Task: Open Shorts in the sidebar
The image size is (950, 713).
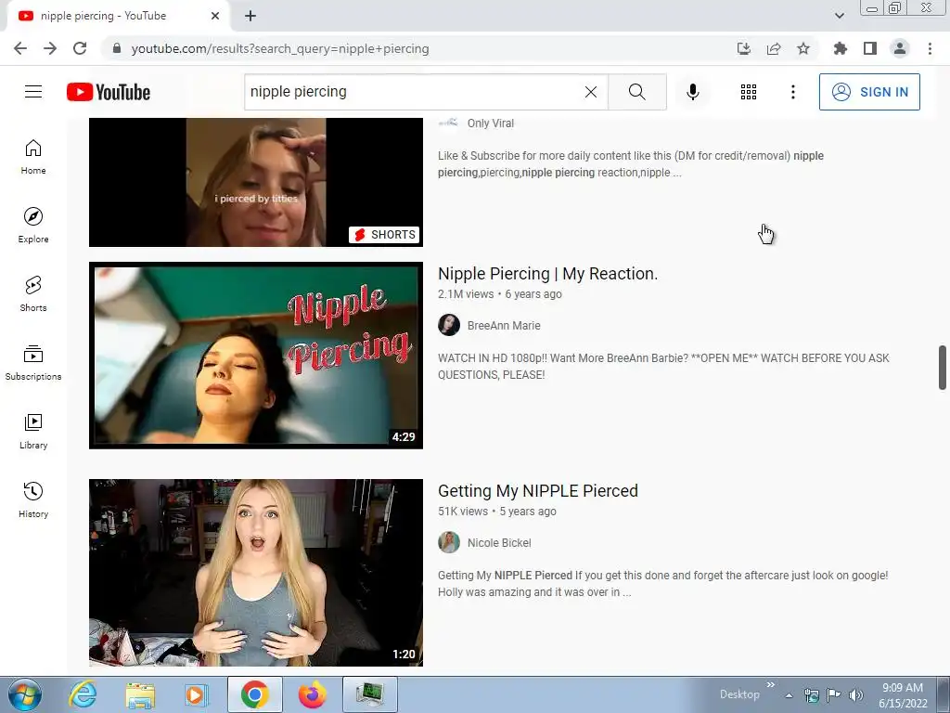Action: pyautogui.click(x=33, y=294)
